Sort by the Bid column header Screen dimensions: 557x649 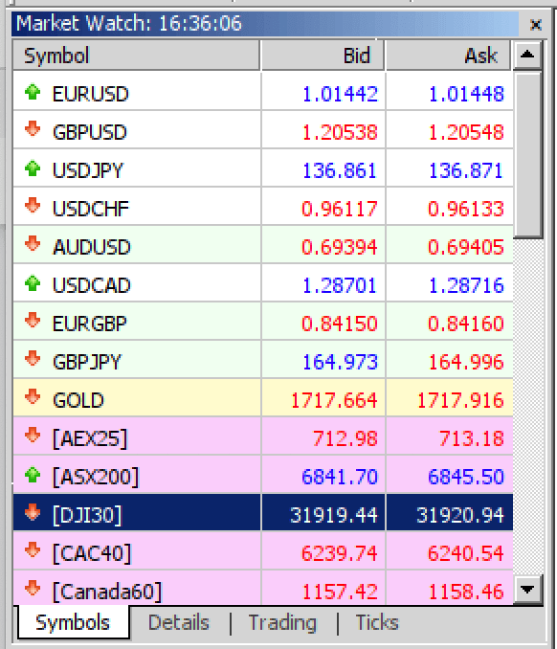click(x=323, y=56)
